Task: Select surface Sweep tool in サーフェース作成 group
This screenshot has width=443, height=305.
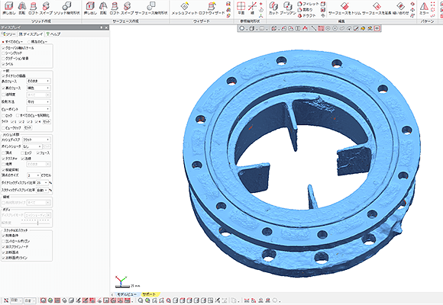Action: pos(127,8)
